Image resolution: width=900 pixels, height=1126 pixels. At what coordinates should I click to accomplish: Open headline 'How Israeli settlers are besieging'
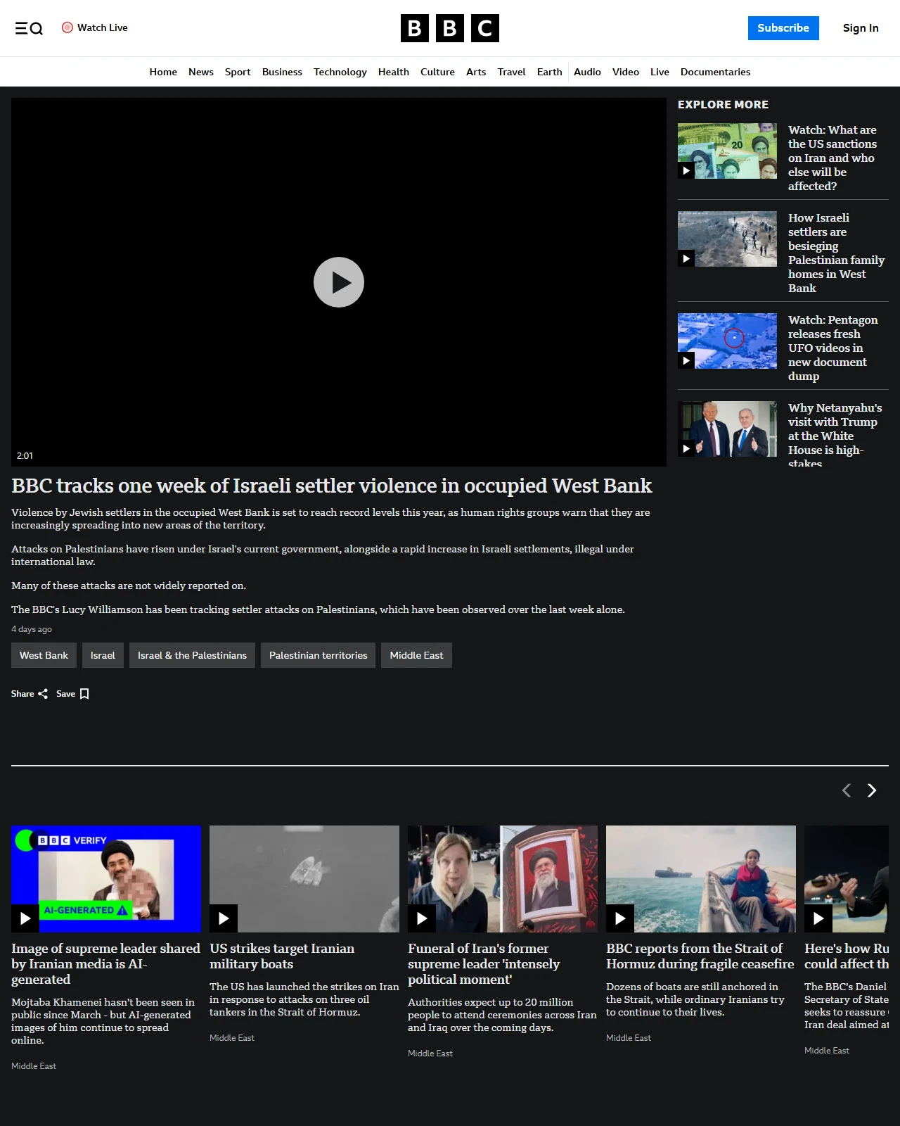coord(837,253)
